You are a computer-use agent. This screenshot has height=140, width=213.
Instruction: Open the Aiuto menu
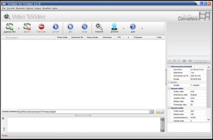click(55, 8)
